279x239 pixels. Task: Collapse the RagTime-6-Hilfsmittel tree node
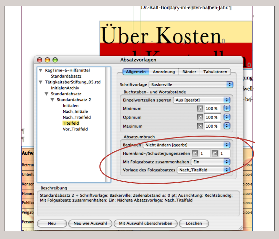(41, 71)
